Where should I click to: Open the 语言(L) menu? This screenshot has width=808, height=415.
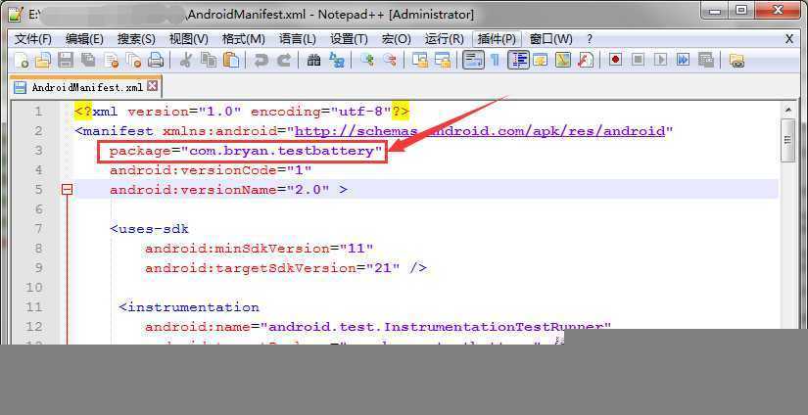coord(298,38)
